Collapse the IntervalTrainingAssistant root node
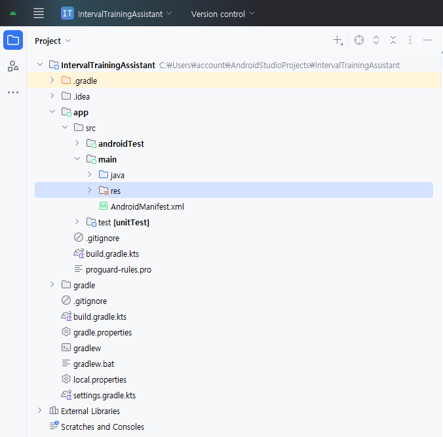 (x=40, y=64)
